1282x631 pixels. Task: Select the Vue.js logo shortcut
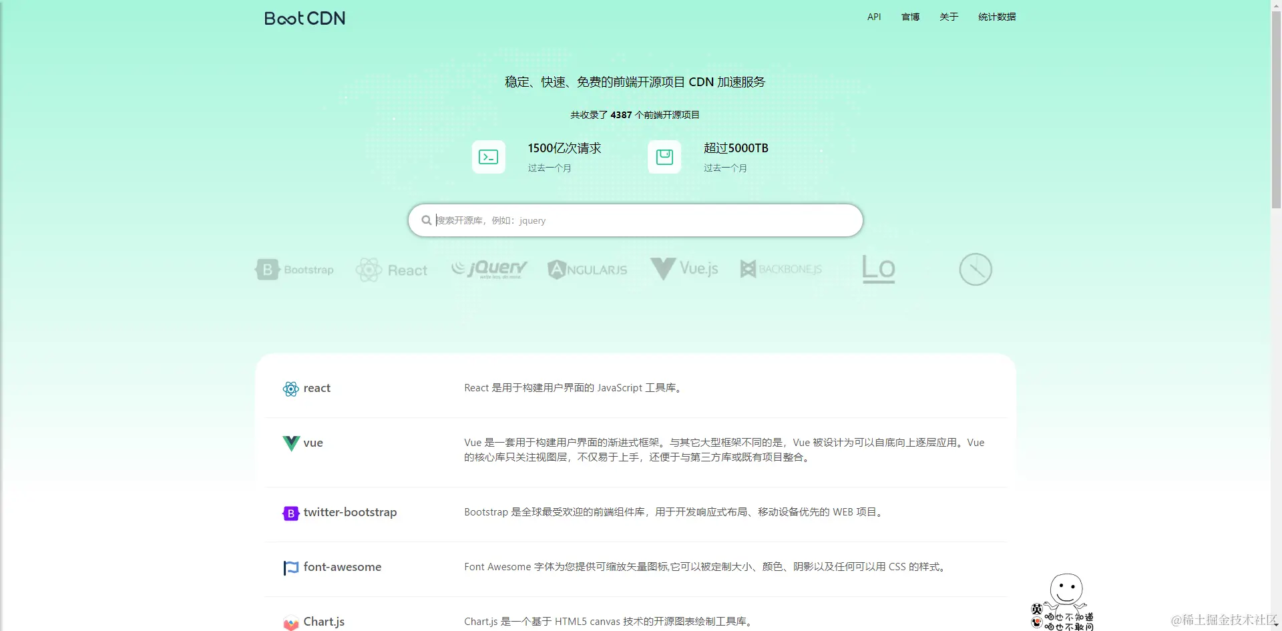684,268
